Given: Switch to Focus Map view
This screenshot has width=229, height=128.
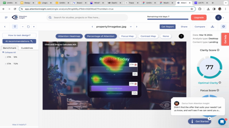Looking at the screenshot, I should 127,36.
